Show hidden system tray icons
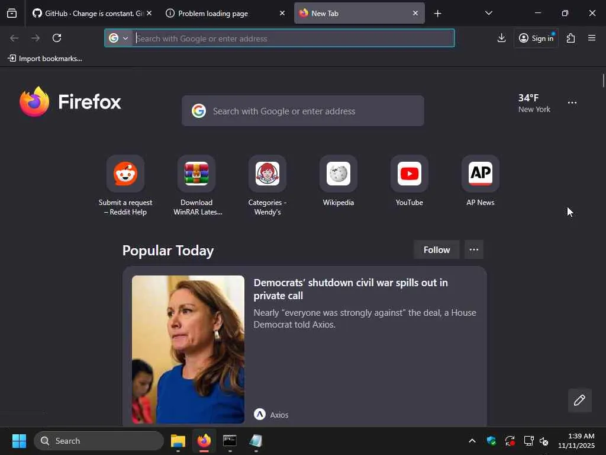 472,441
